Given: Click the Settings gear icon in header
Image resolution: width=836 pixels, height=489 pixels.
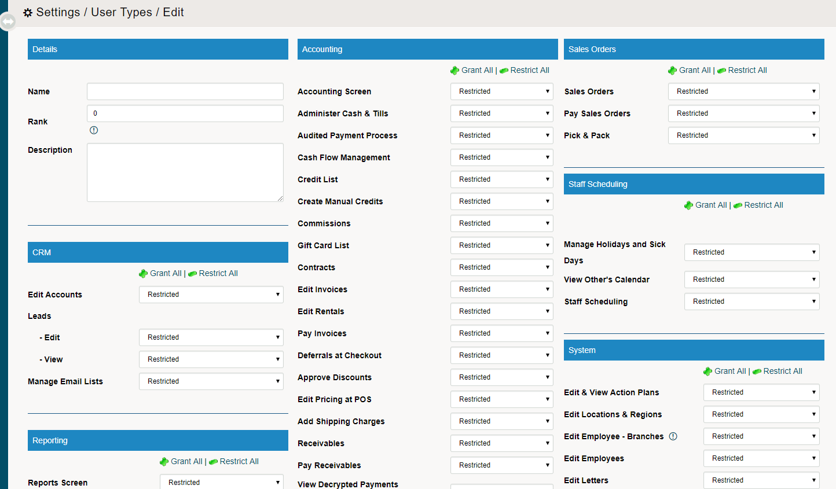Looking at the screenshot, I should click(x=28, y=13).
